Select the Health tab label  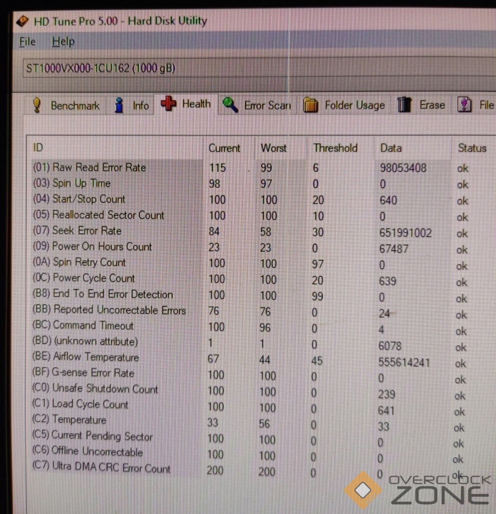pos(197,104)
